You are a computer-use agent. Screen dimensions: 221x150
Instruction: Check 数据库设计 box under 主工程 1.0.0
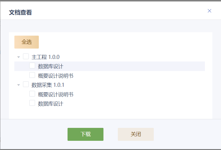(x=32, y=66)
